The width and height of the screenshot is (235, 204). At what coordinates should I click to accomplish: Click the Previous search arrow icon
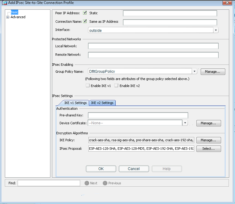[105, 183]
